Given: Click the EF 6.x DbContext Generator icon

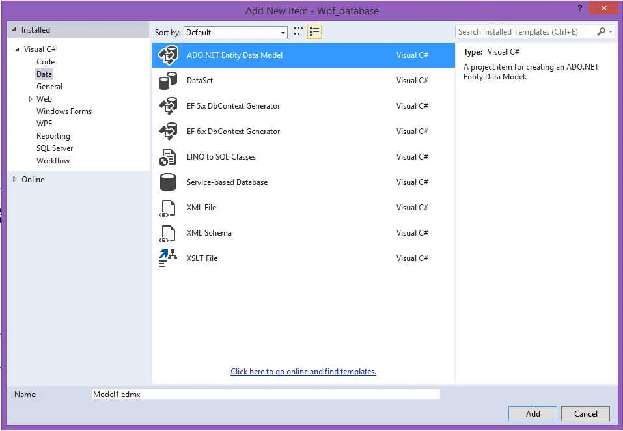Looking at the screenshot, I should [x=168, y=132].
